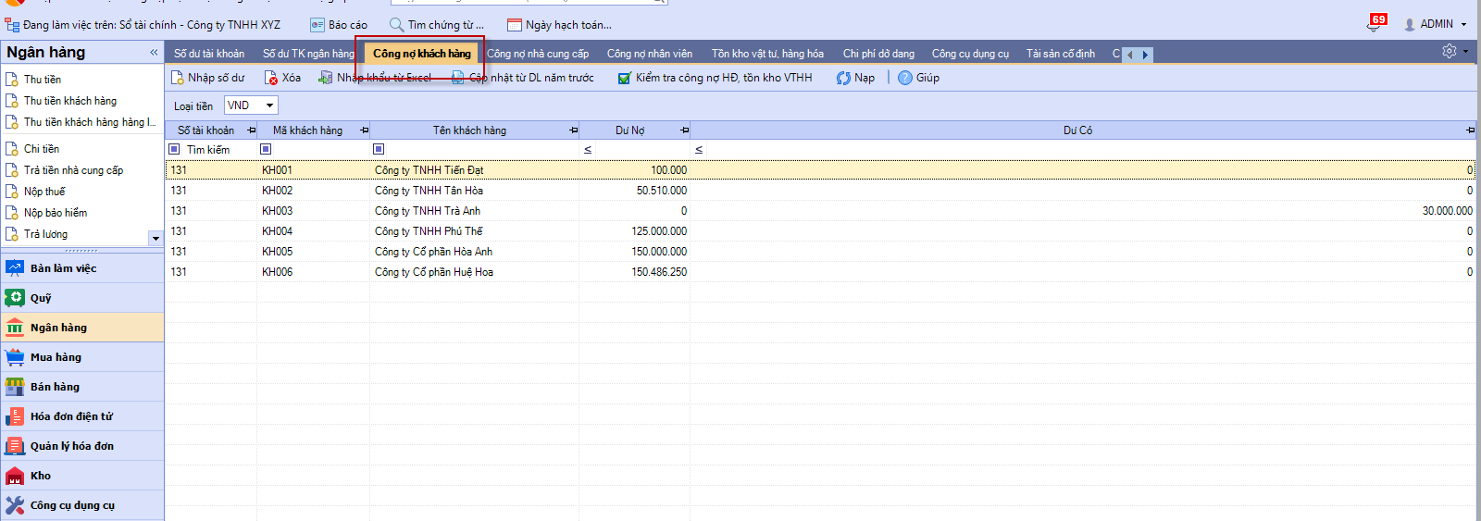Open Hóa đơn điện tử module
This screenshot has width=1481, height=521.
pyautogui.click(x=82, y=416)
